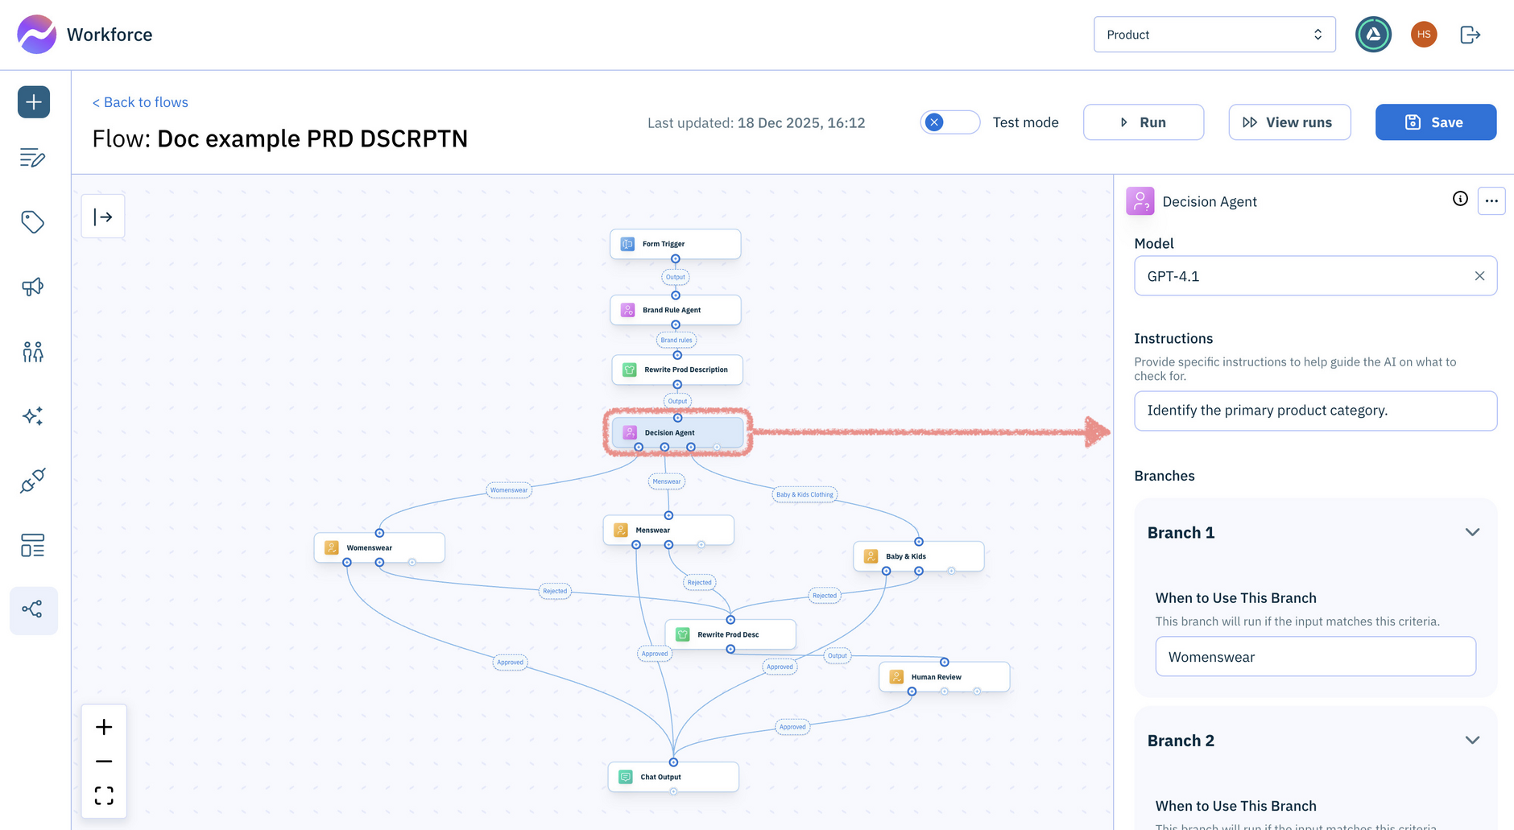The width and height of the screenshot is (1514, 830).
Task: Click the plus button in left sidebar
Action: pyautogui.click(x=34, y=102)
